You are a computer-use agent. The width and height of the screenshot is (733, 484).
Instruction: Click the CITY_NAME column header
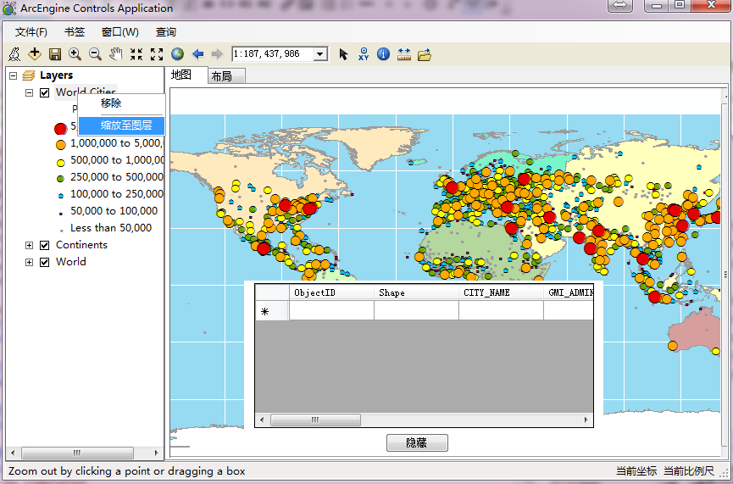(x=501, y=292)
